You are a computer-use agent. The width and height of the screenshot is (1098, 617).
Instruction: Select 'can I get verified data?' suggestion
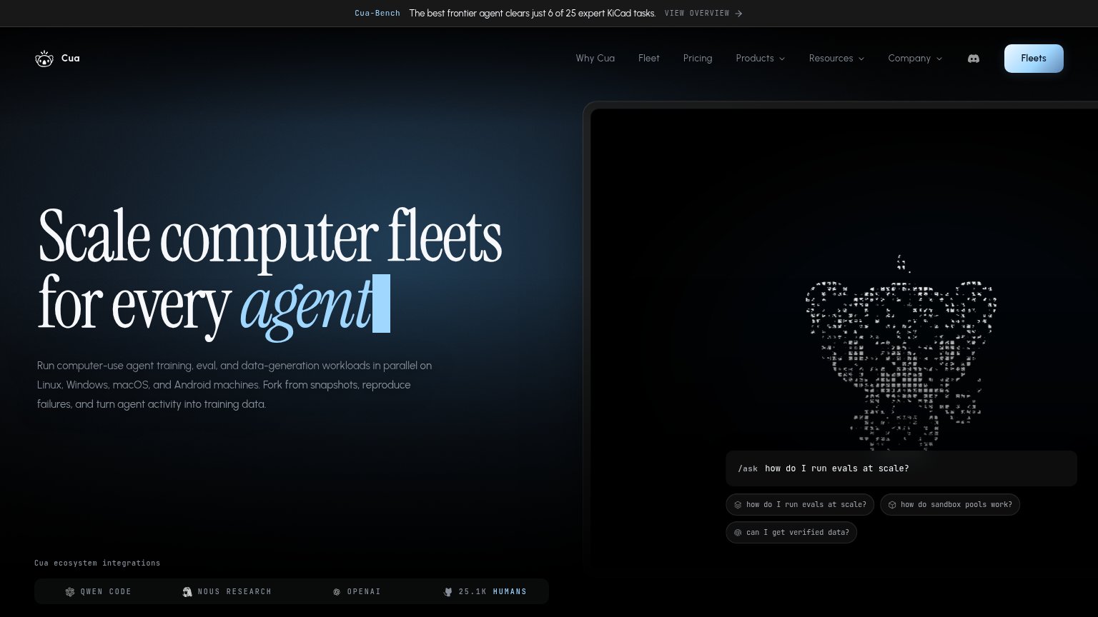click(791, 533)
